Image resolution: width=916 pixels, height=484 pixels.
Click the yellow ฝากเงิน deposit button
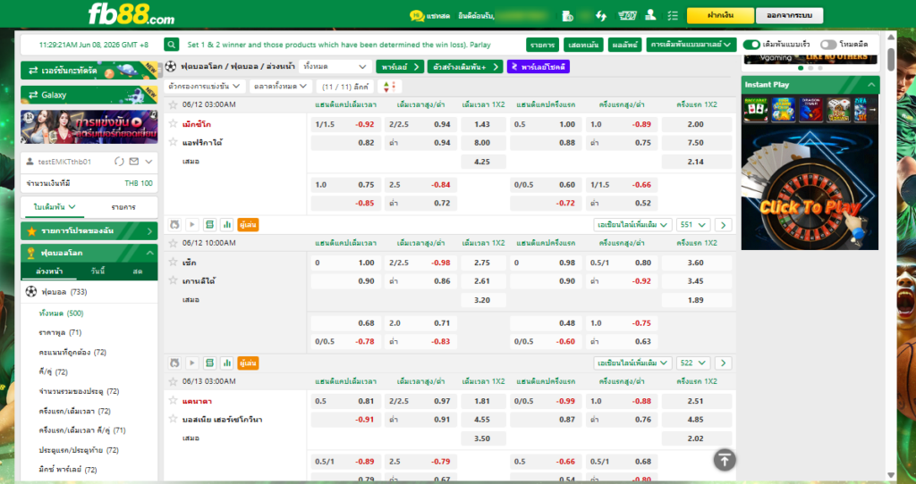(x=720, y=15)
